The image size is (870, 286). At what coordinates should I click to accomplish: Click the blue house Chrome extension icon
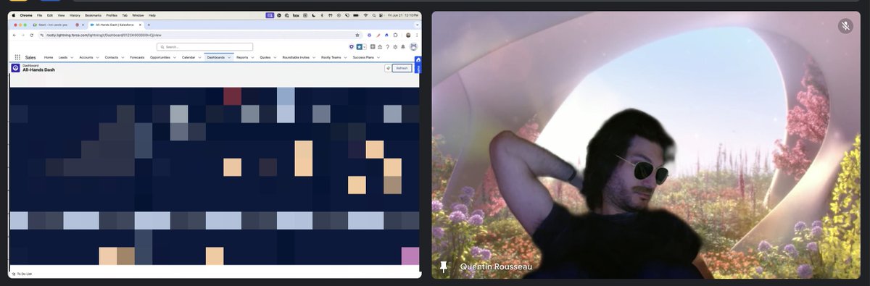pyautogui.click(x=386, y=35)
